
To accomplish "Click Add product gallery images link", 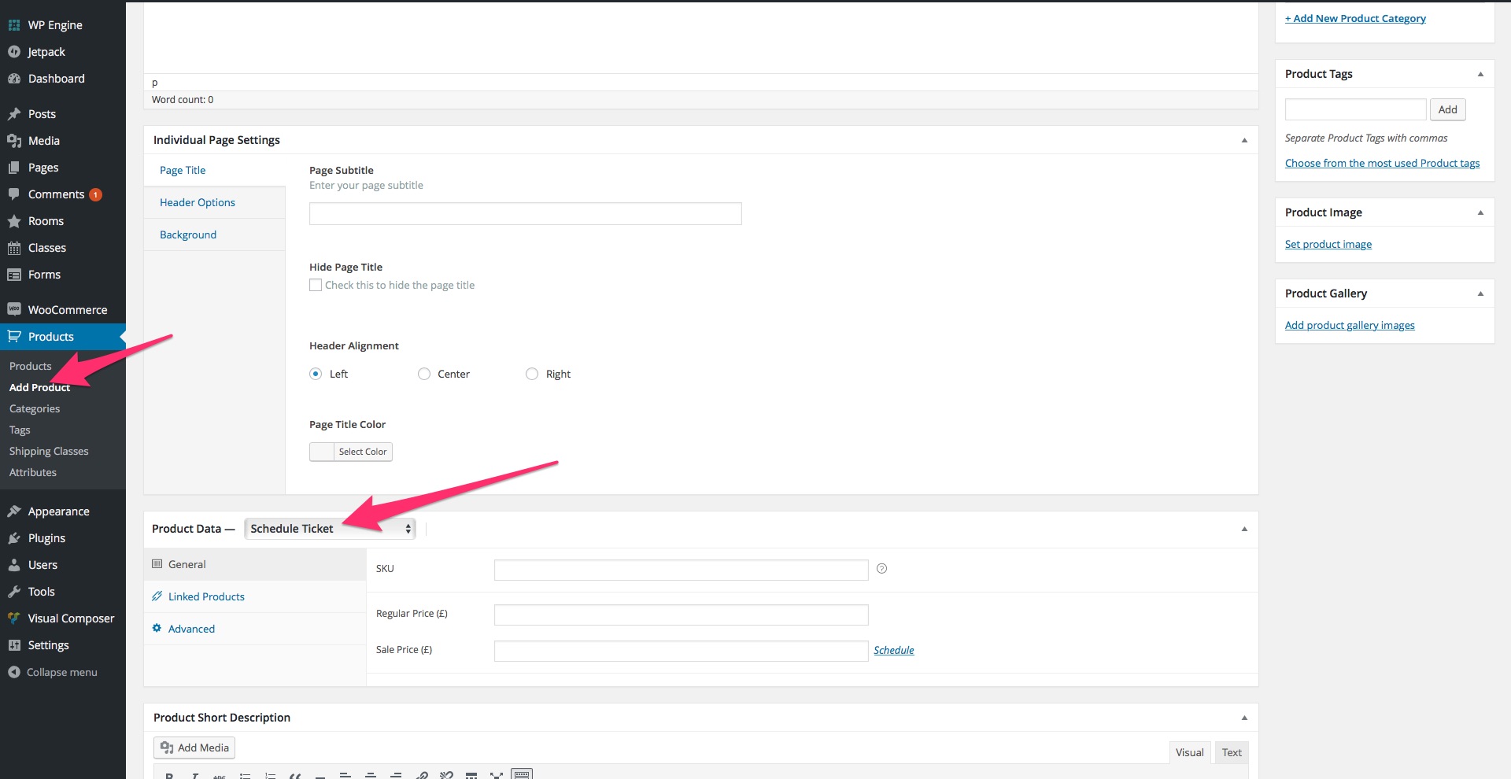I will click(1350, 325).
